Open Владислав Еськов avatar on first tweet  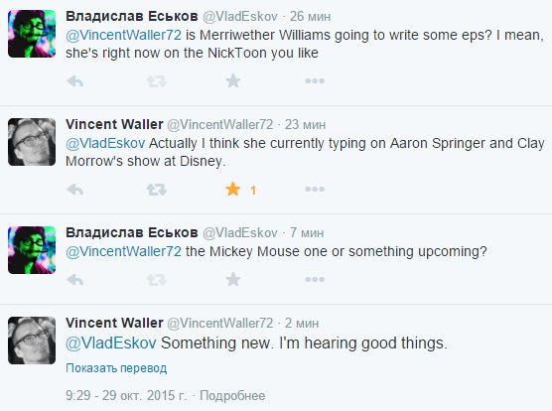click(x=32, y=34)
